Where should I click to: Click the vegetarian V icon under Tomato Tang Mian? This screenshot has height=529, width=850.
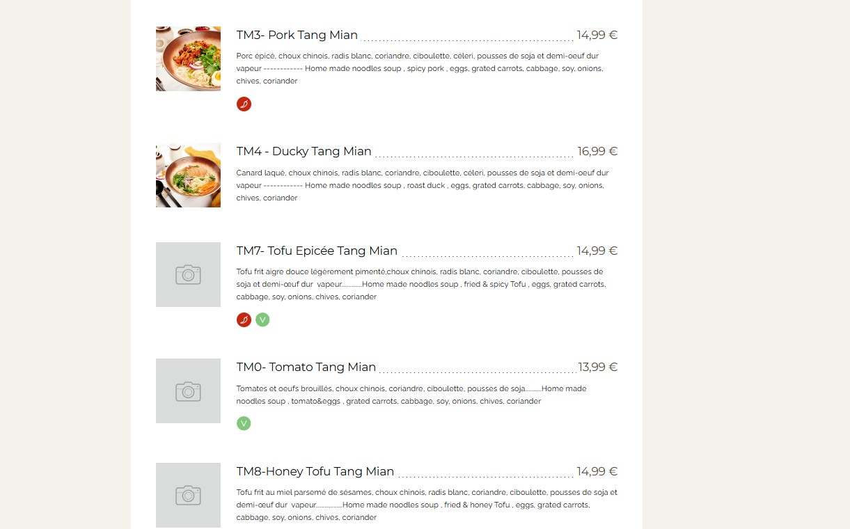244,423
